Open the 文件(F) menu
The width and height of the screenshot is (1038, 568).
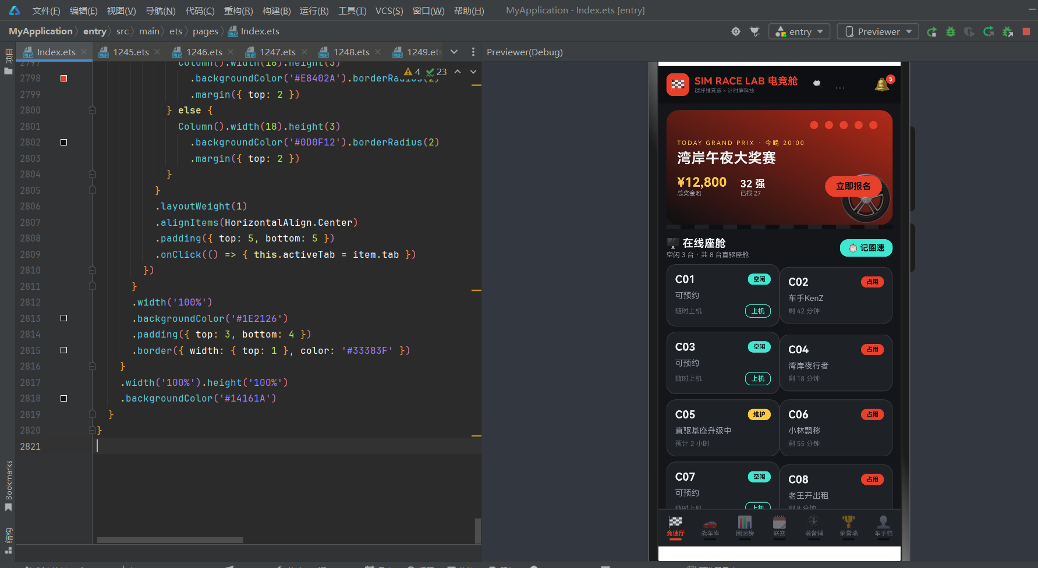click(46, 10)
